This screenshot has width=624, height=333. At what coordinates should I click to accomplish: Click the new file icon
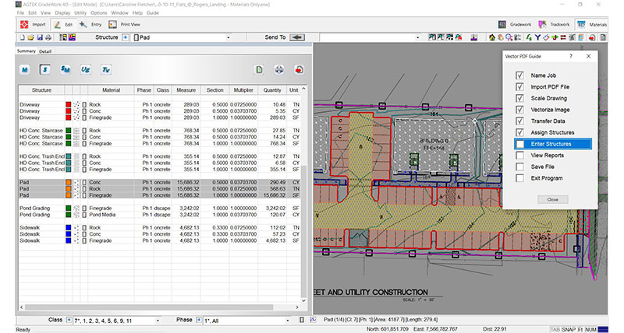point(23,37)
